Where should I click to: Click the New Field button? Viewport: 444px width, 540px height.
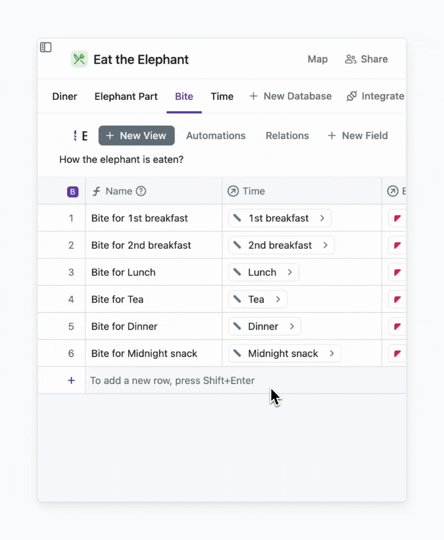[x=358, y=135]
